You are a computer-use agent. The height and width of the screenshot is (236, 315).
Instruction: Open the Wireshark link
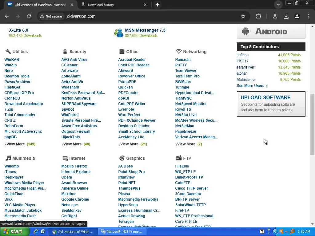point(70,87)
